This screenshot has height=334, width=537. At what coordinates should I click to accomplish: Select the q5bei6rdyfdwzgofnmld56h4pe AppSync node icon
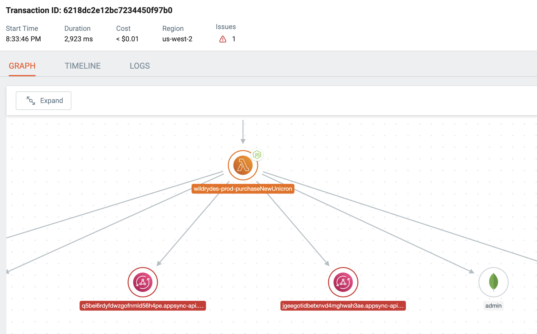pyautogui.click(x=143, y=282)
